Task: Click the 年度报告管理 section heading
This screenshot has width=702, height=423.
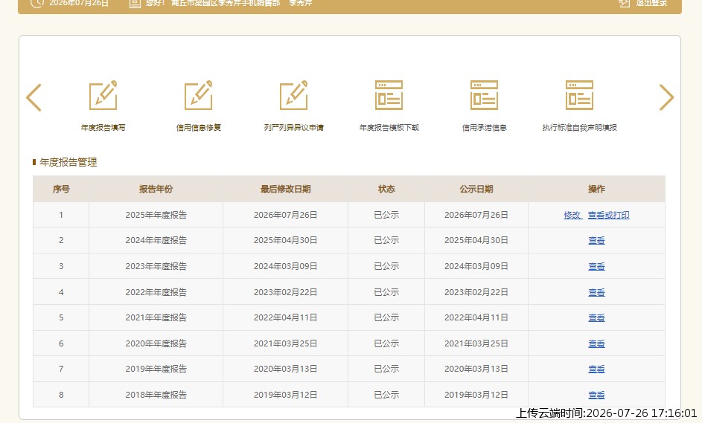Action: (68, 162)
